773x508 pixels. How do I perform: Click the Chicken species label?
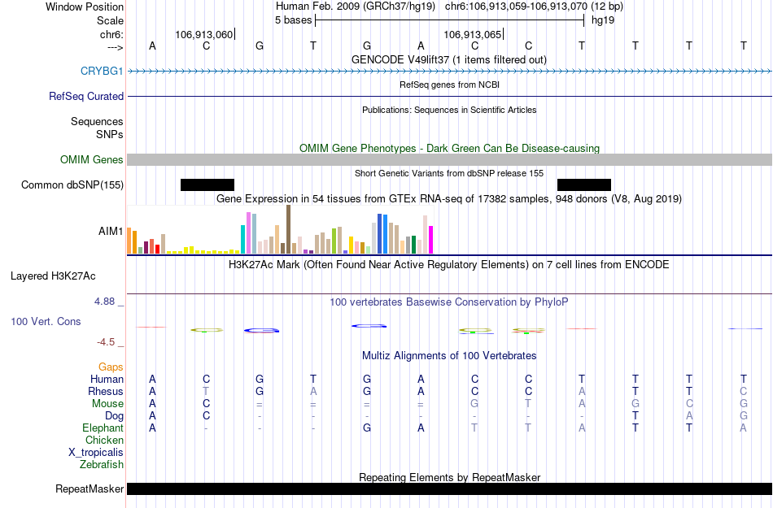[104, 440]
